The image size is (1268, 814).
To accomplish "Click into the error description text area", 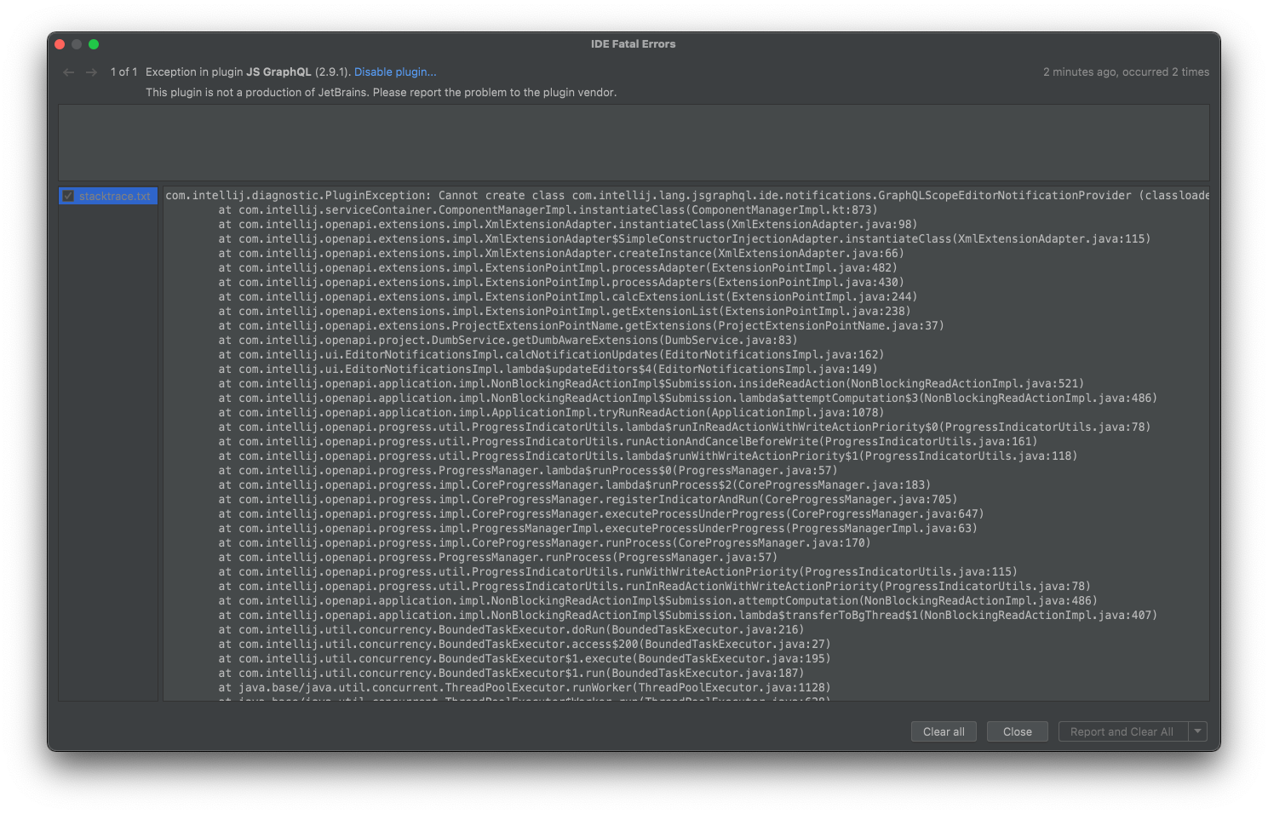I will pyautogui.click(x=634, y=142).
